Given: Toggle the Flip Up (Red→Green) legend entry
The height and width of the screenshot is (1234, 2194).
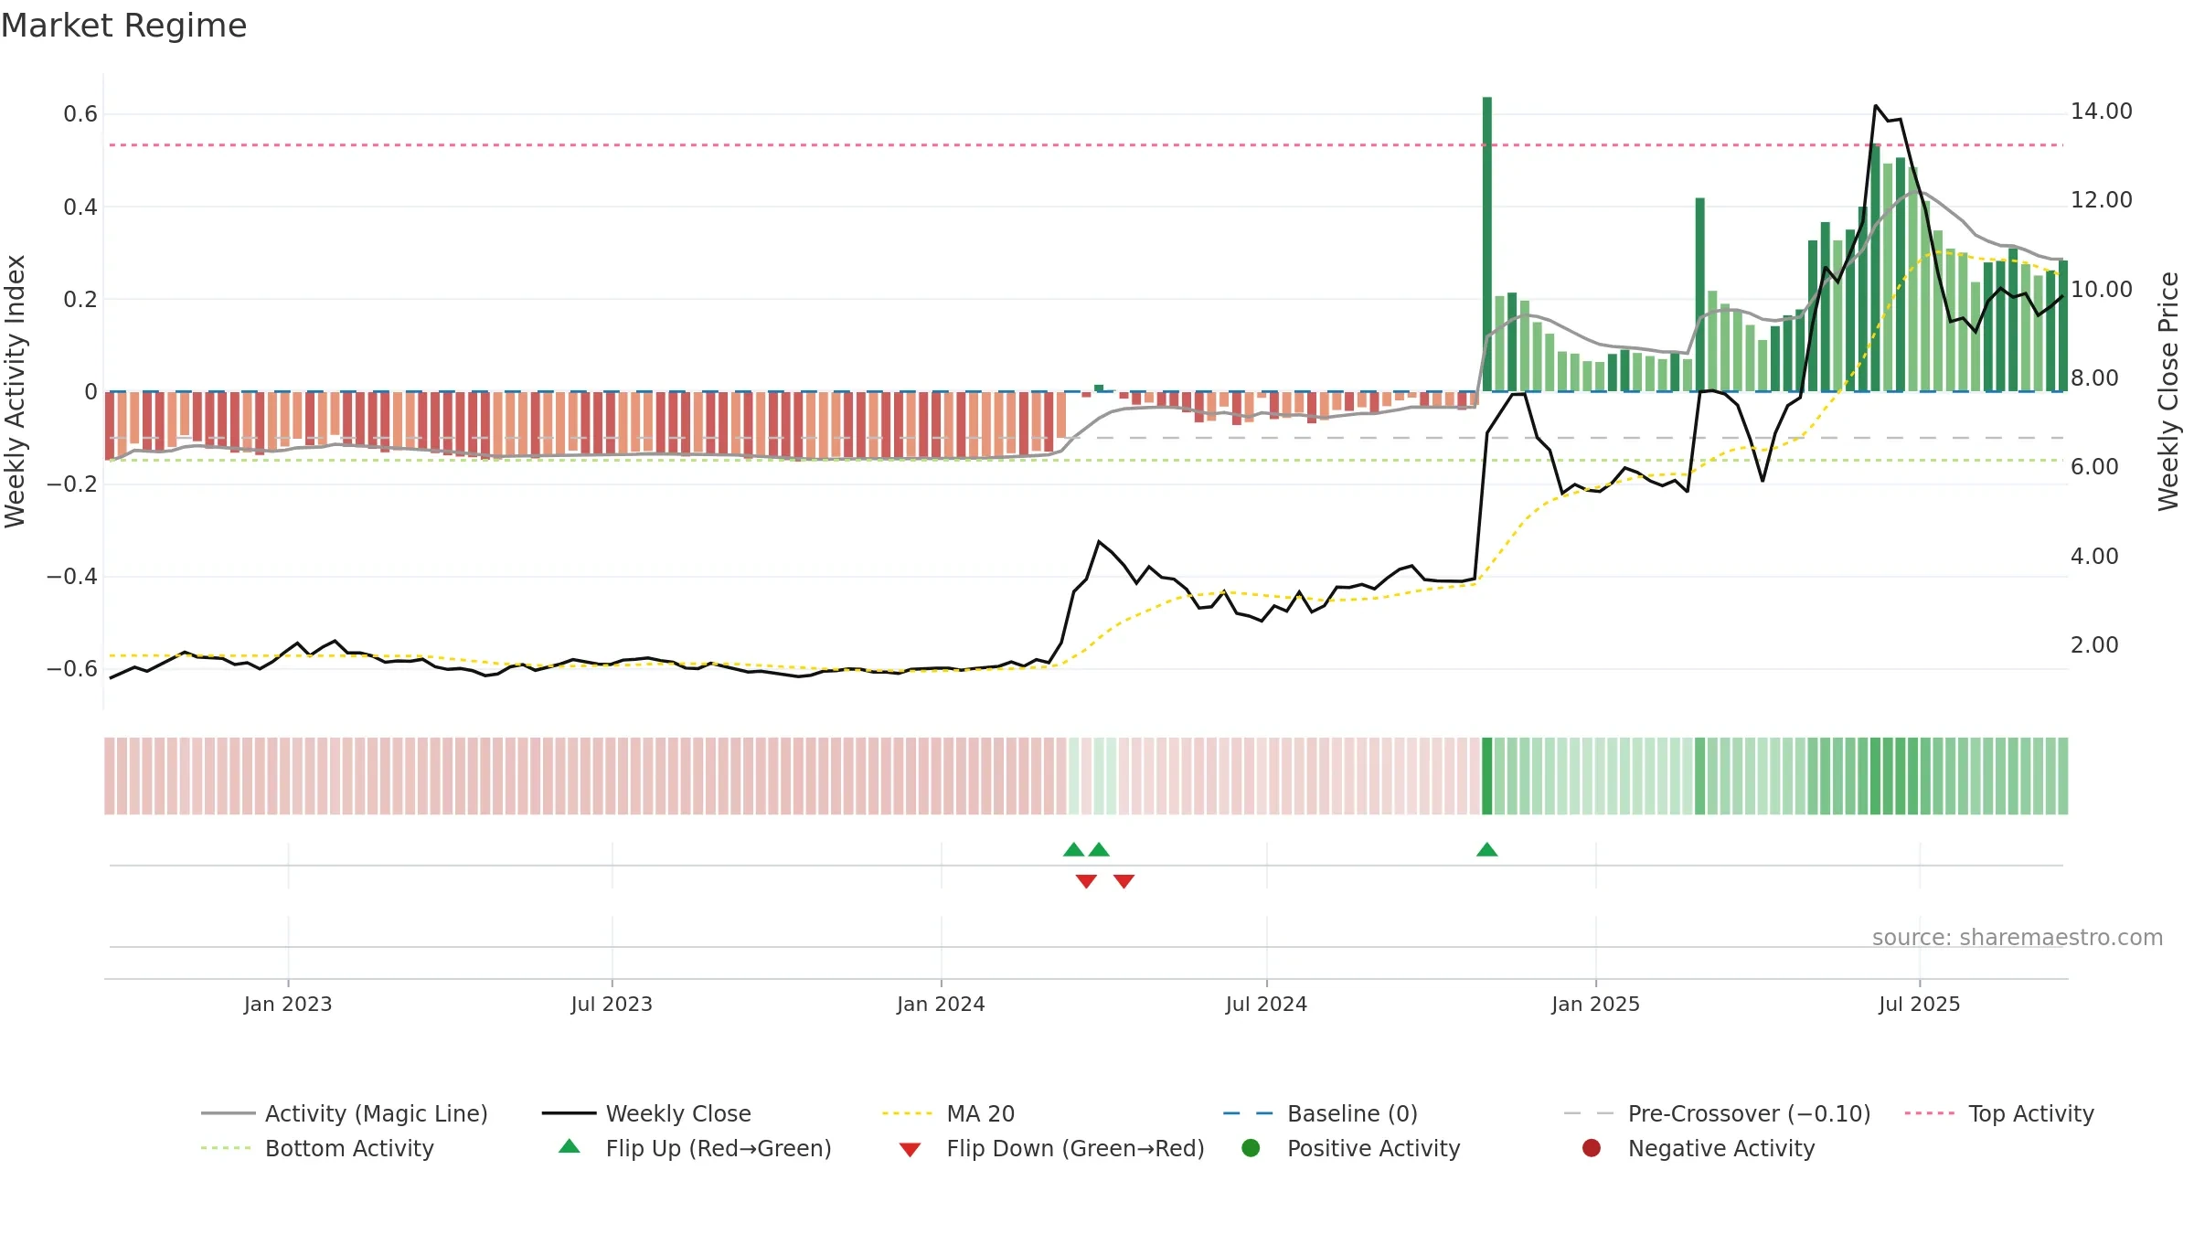Looking at the screenshot, I should 695,1148.
